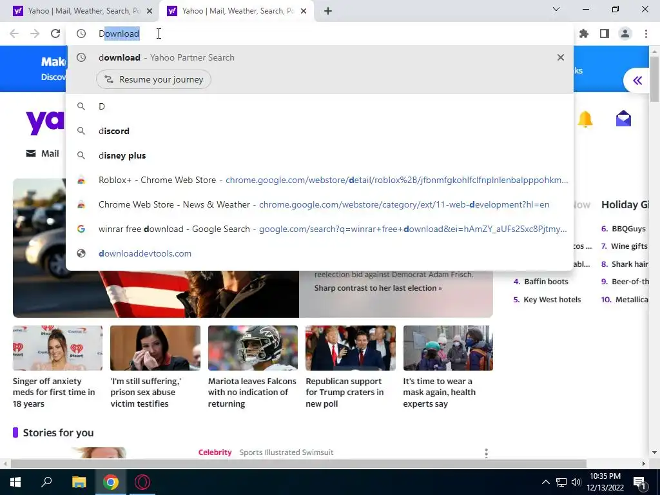Open the Chrome profile avatar

click(x=625, y=34)
